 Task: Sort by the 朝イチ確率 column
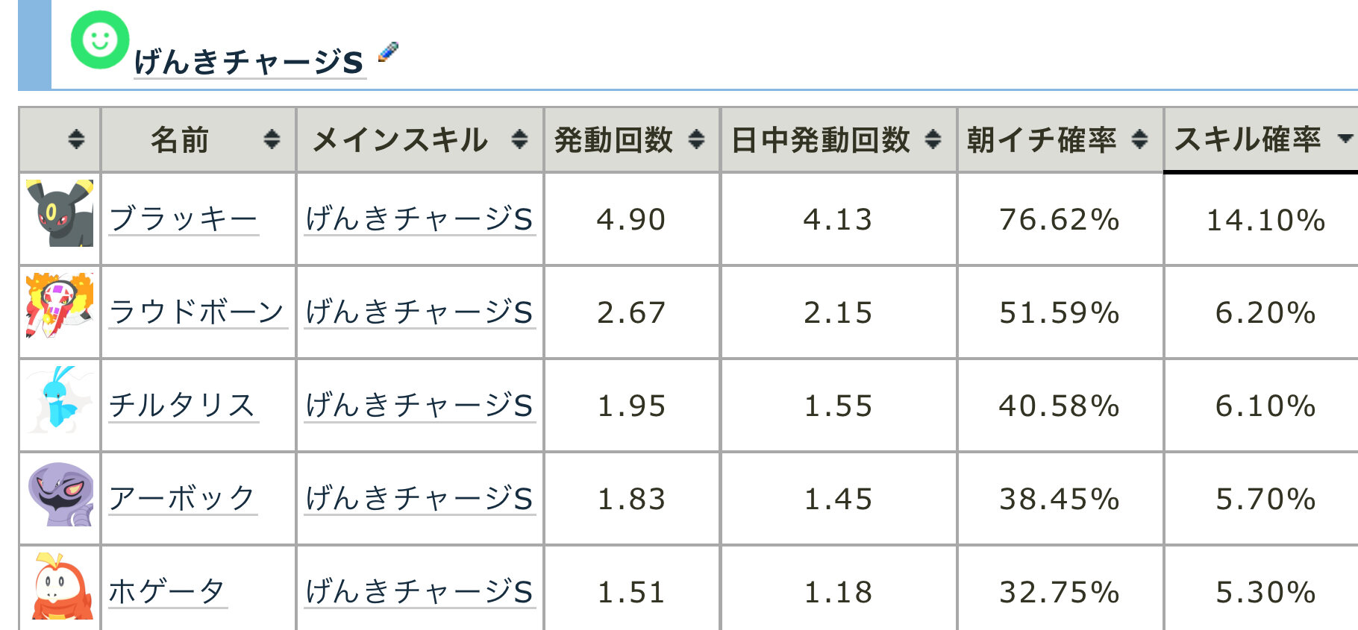pos(1139,139)
